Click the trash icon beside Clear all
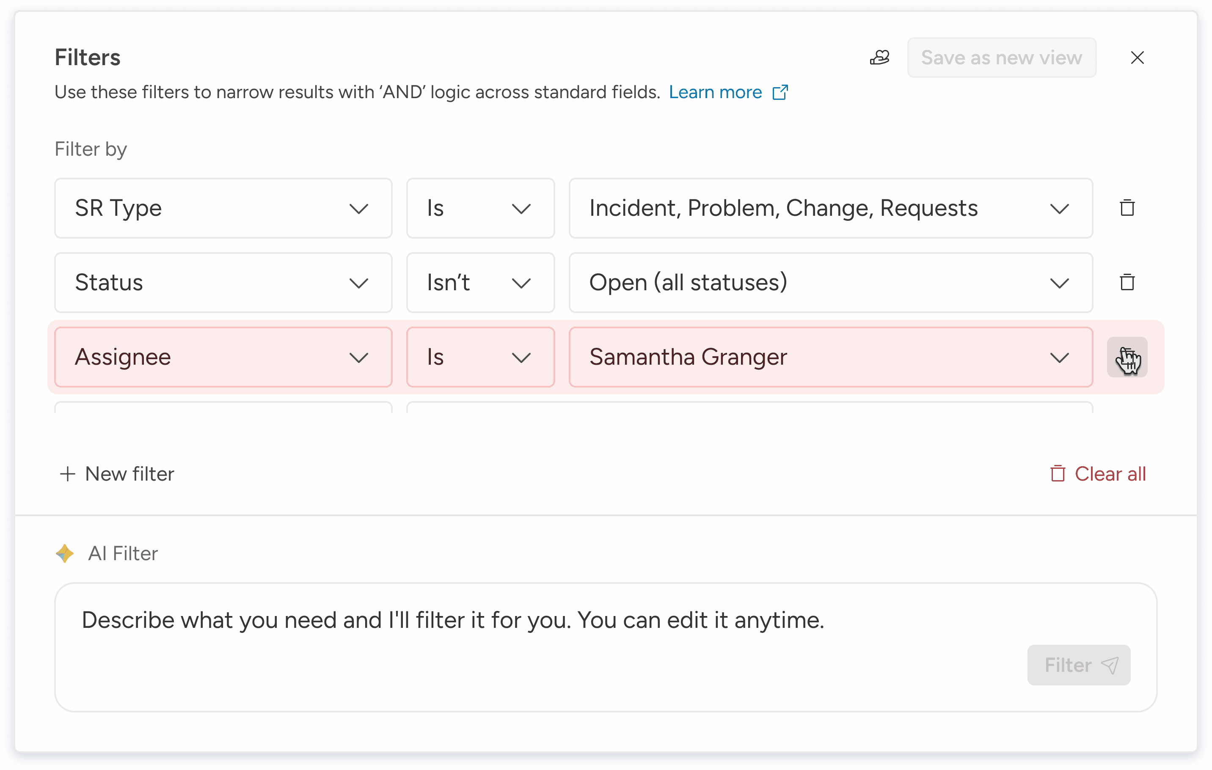Viewport: 1212px width, 770px height. (x=1058, y=473)
